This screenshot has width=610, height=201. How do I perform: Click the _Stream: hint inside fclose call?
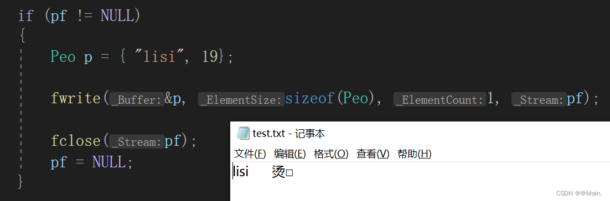(136, 141)
